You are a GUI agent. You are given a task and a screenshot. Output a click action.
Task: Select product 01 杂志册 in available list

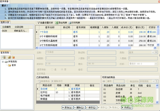pyautogui.click(x=129, y=89)
